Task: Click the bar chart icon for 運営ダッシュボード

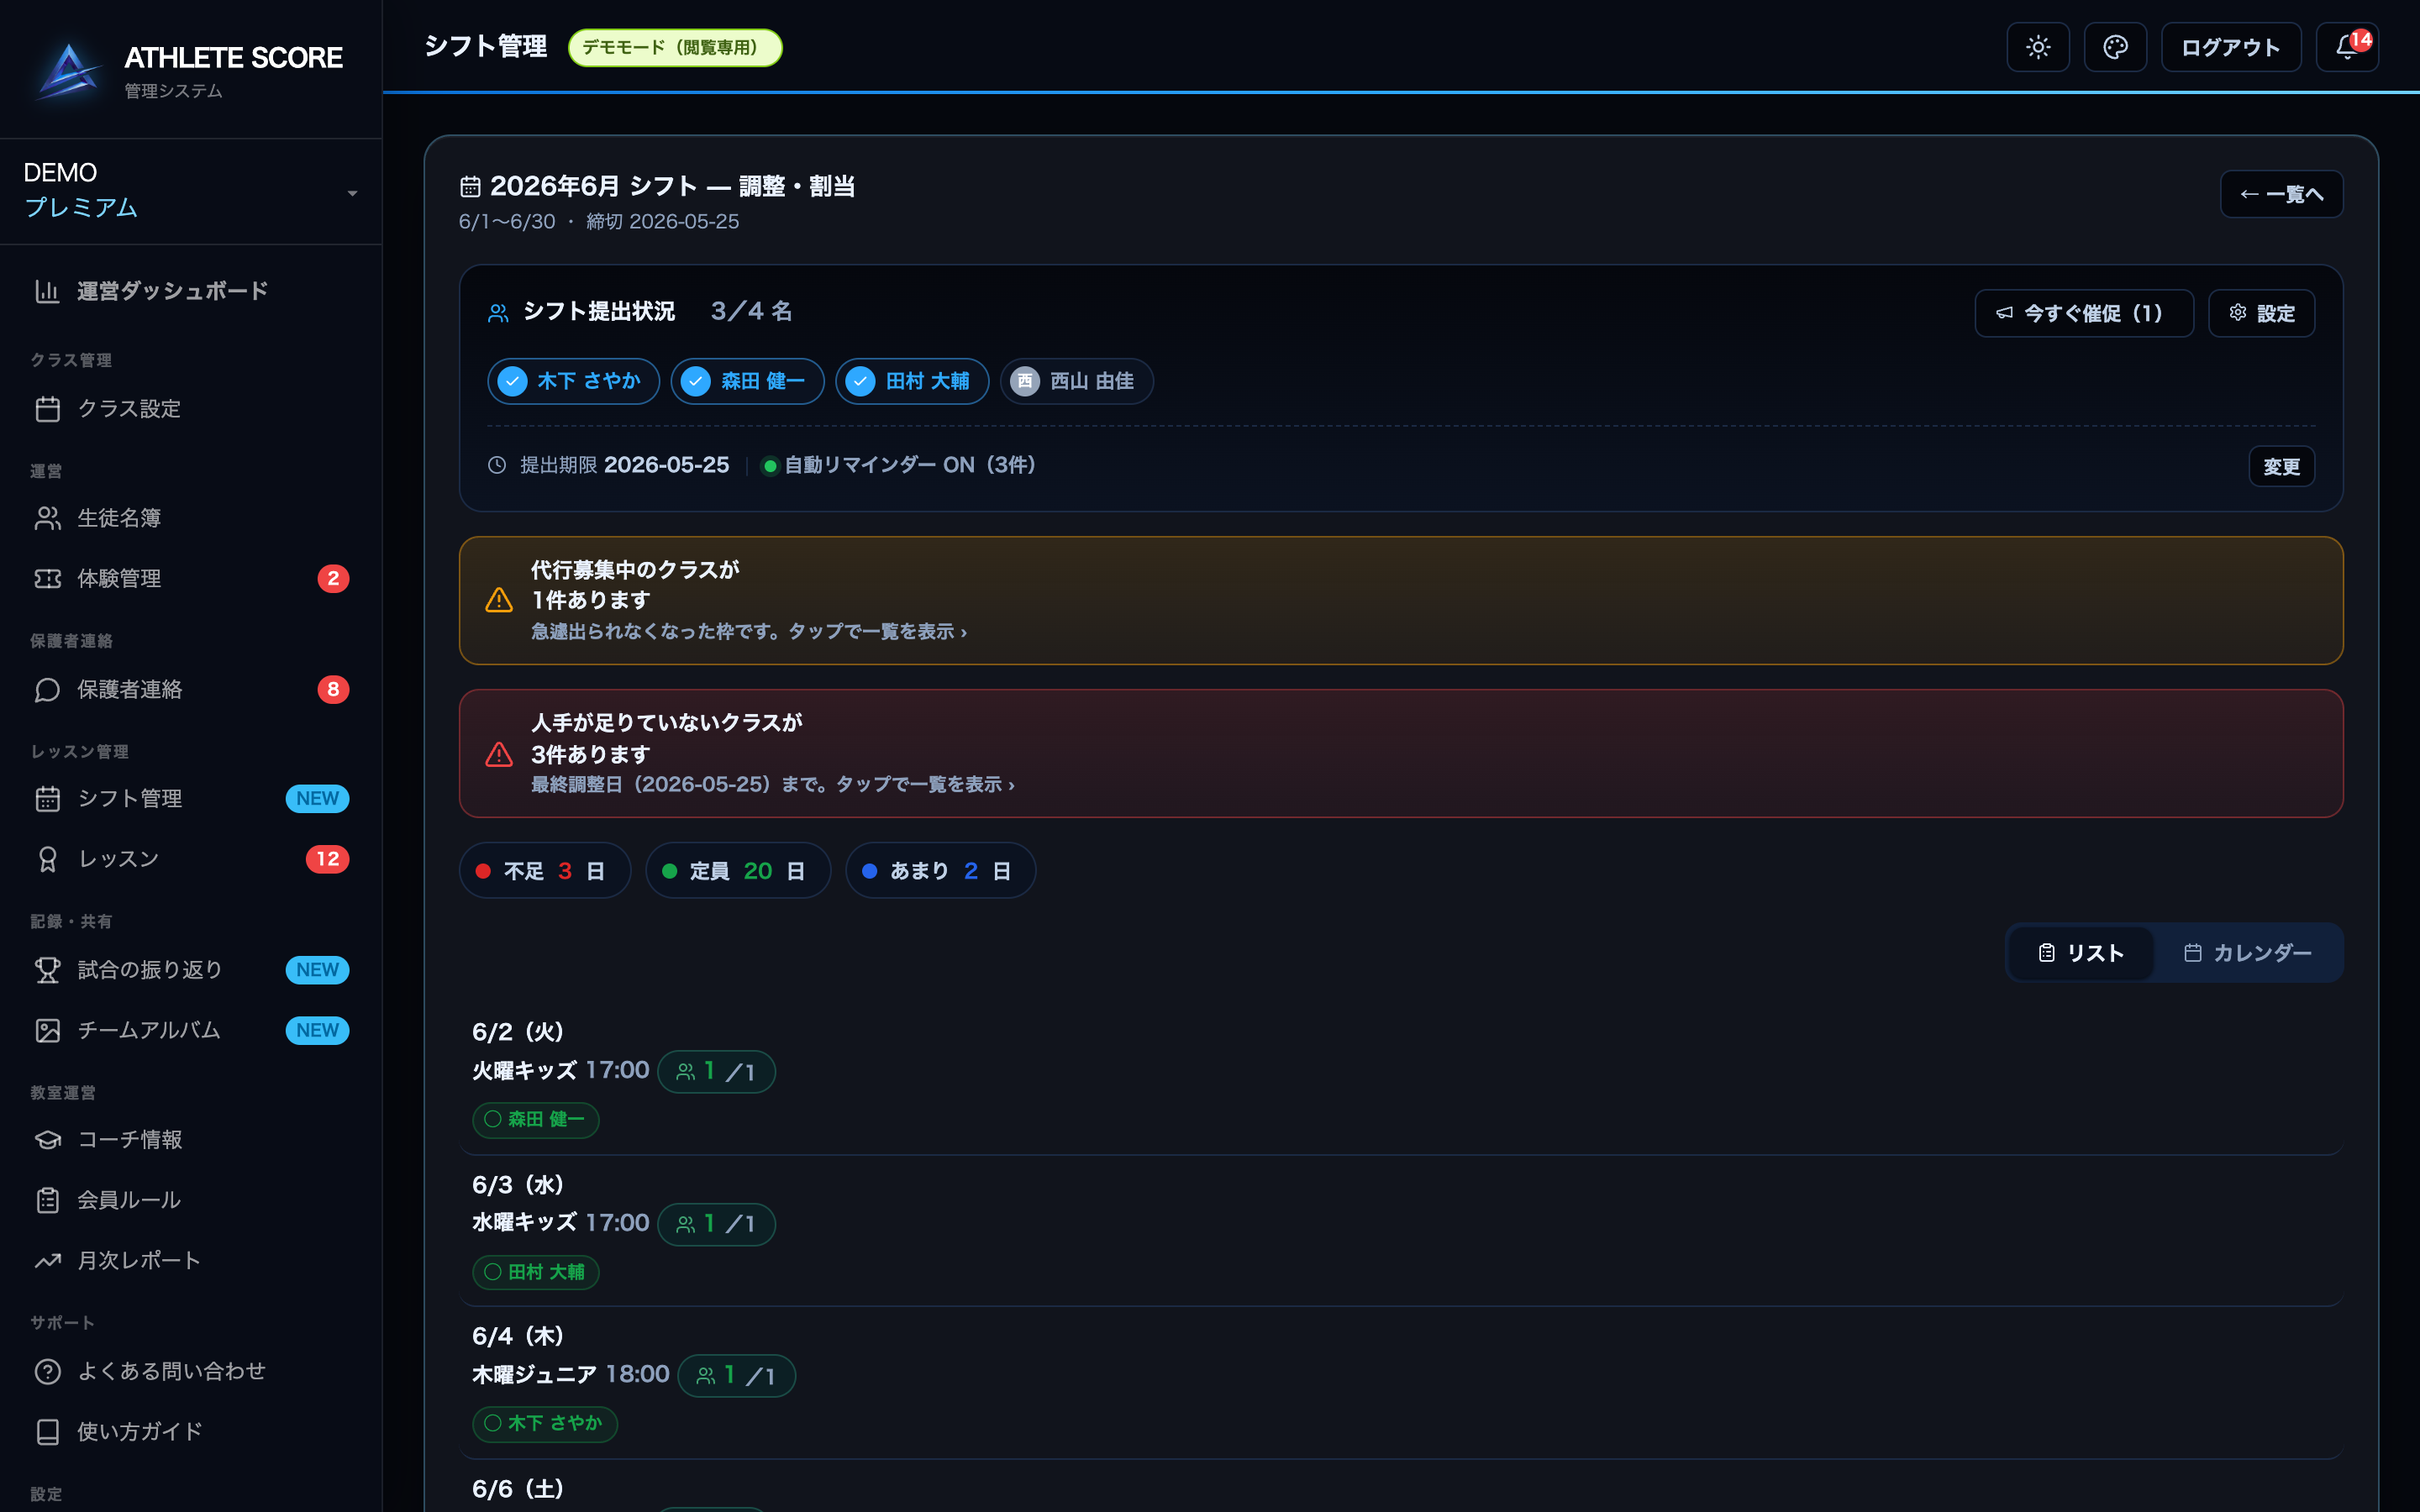Action: click(47, 291)
